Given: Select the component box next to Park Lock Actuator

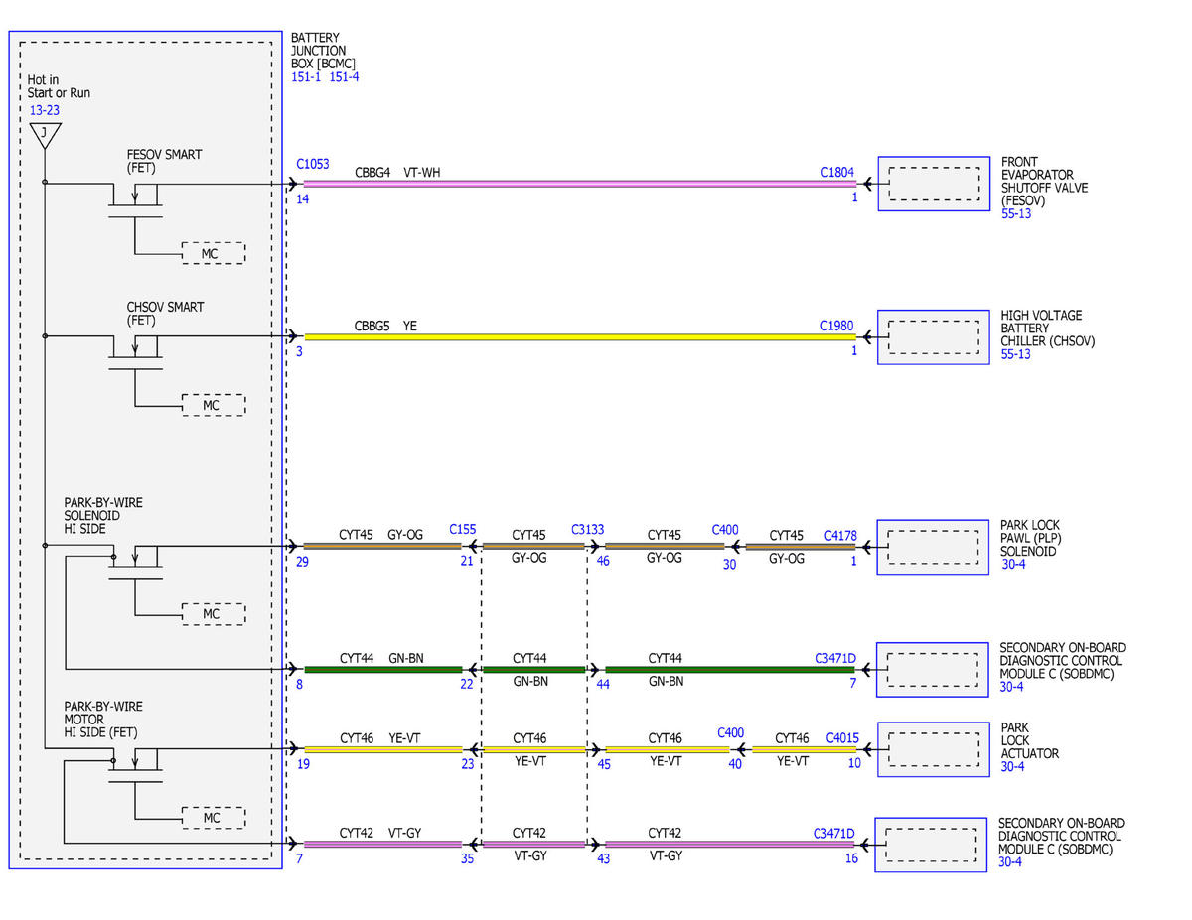Looking at the screenshot, I should point(933,749).
